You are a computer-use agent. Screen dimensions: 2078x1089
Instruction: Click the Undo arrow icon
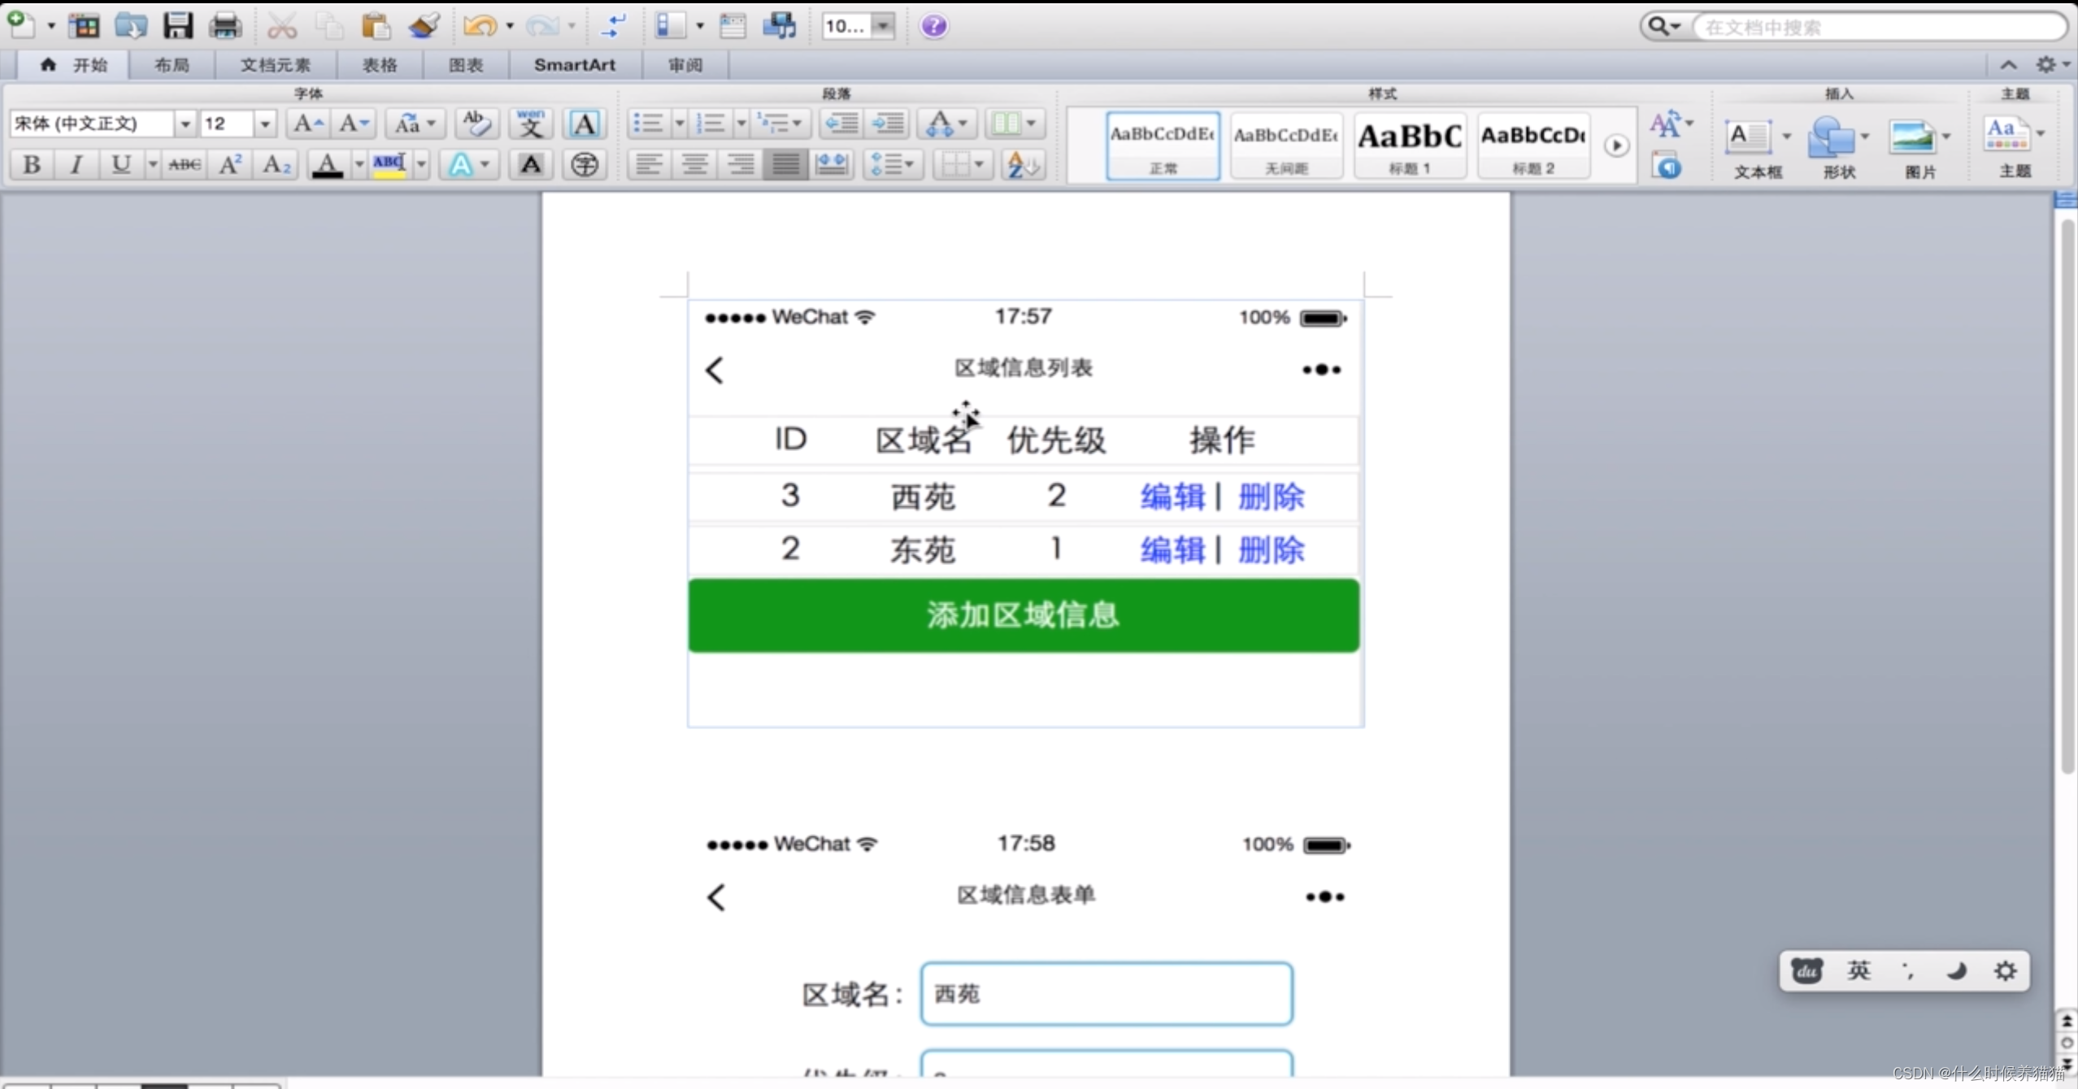(x=480, y=26)
